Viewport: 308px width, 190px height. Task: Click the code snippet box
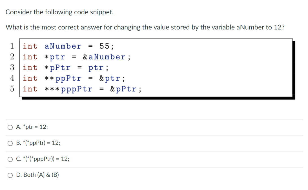[x=155, y=67]
